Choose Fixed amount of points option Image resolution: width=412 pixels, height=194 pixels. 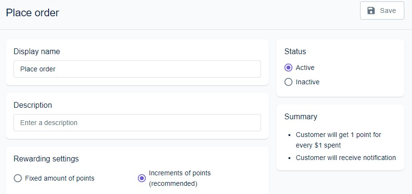pyautogui.click(x=18, y=178)
